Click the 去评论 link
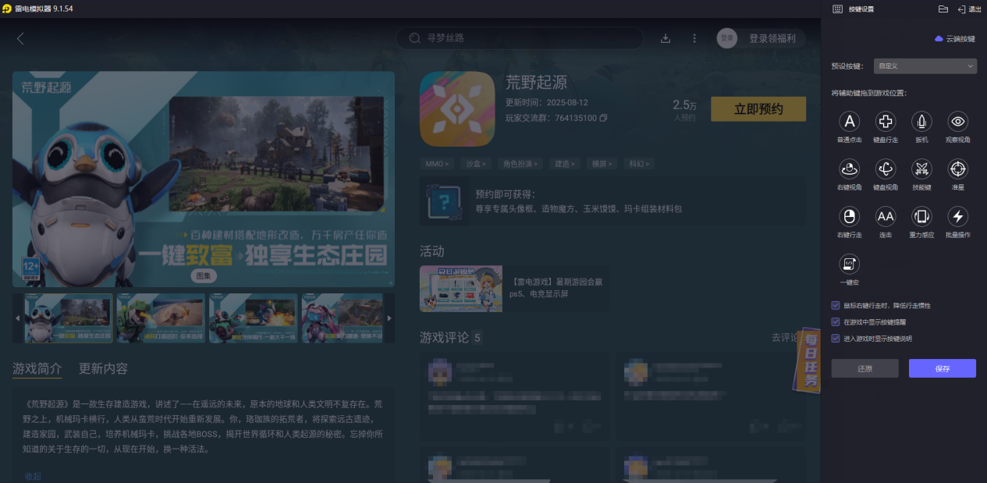This screenshot has height=483, width=987. click(x=786, y=338)
